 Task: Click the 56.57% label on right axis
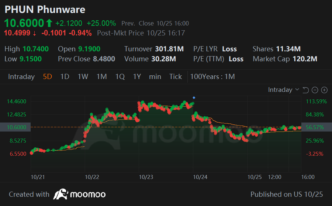coord(315,127)
